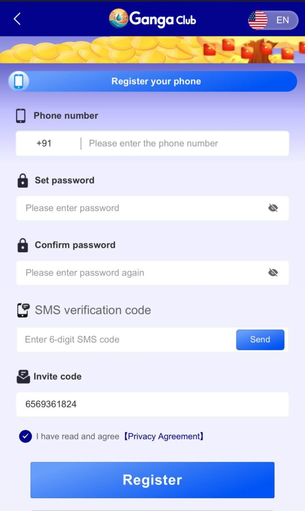Click the SMS verification code phone icon
The image size is (305, 511).
23,310
